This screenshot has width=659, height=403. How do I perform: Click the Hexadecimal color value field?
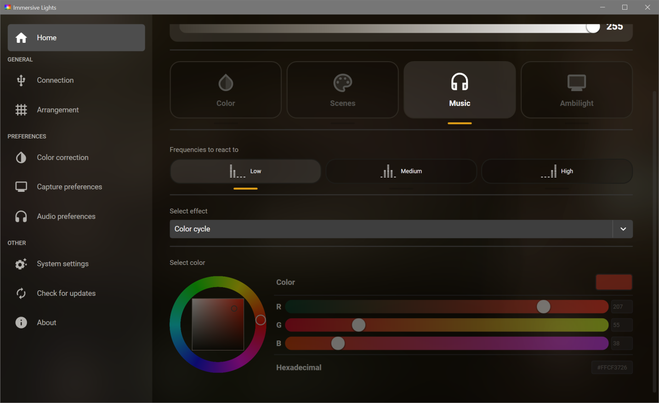coord(612,368)
